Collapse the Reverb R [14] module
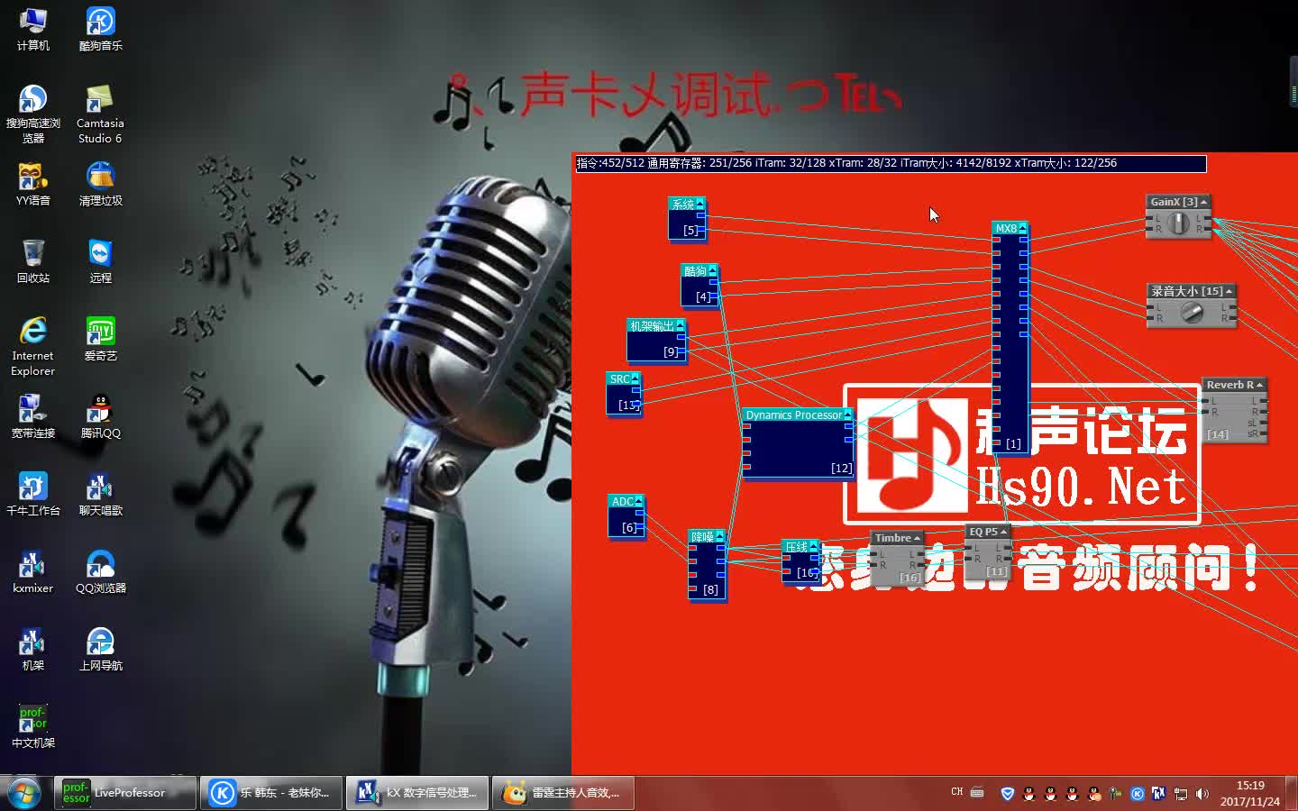Image resolution: width=1298 pixels, height=811 pixels. [x=1262, y=384]
